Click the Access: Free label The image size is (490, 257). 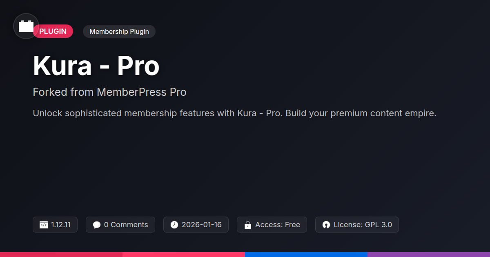pos(278,225)
